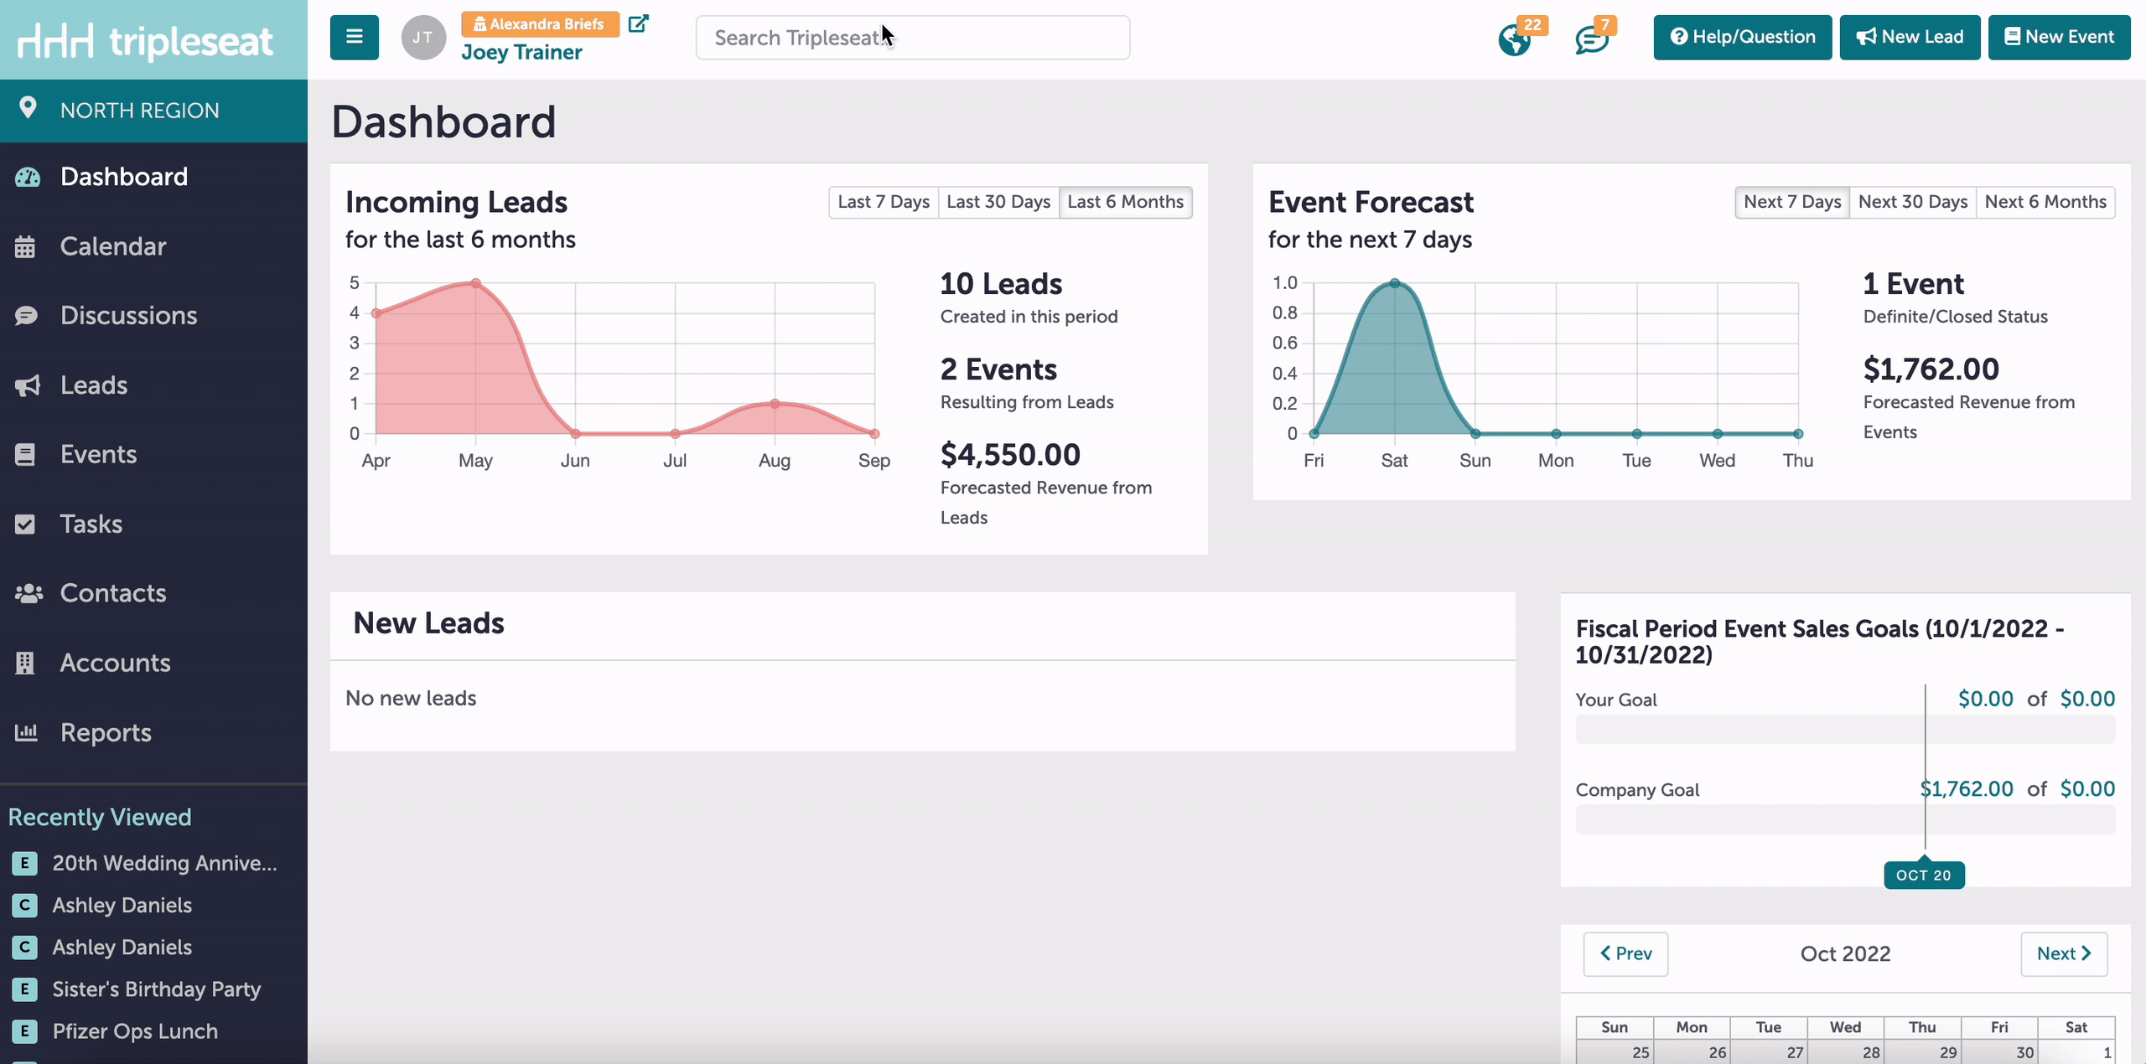Image resolution: width=2146 pixels, height=1064 pixels.
Task: Open Alexandra Briefs via the external link icon
Action: click(x=638, y=24)
